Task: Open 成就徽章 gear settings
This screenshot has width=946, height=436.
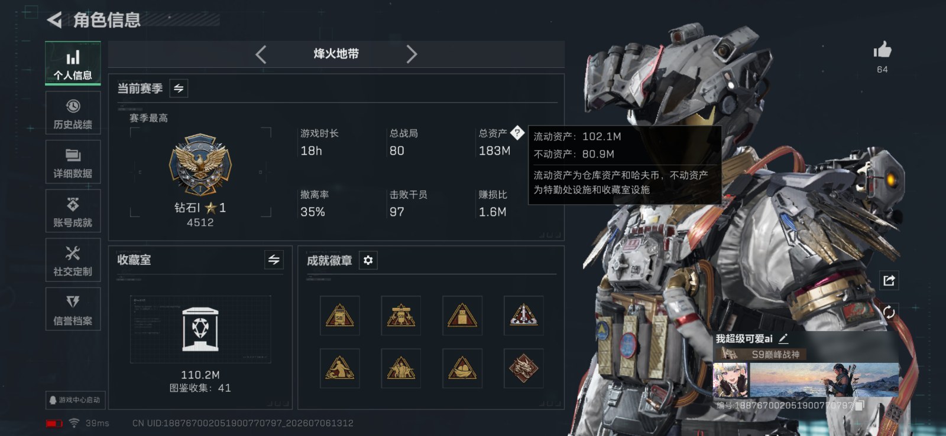Action: click(x=368, y=260)
